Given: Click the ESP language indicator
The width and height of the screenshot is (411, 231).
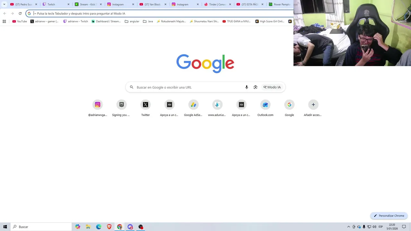Looking at the screenshot, I should pyautogui.click(x=381, y=227).
